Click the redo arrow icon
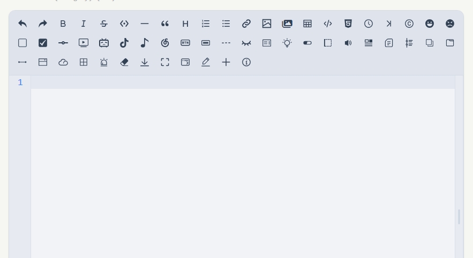Image resolution: width=473 pixels, height=258 pixels. (x=43, y=24)
